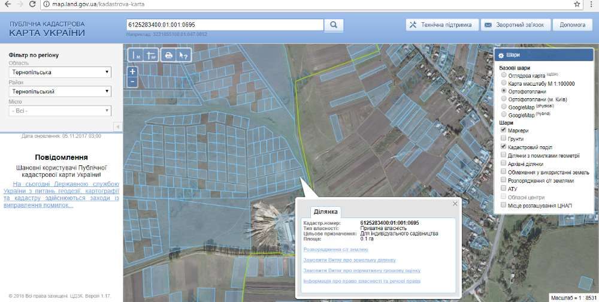Click the magnifier search button

click(x=334, y=25)
